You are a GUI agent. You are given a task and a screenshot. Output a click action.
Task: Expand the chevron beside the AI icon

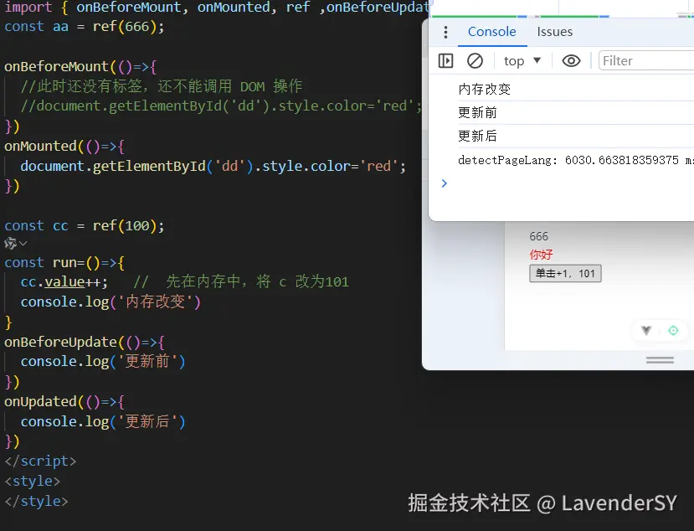23,243
